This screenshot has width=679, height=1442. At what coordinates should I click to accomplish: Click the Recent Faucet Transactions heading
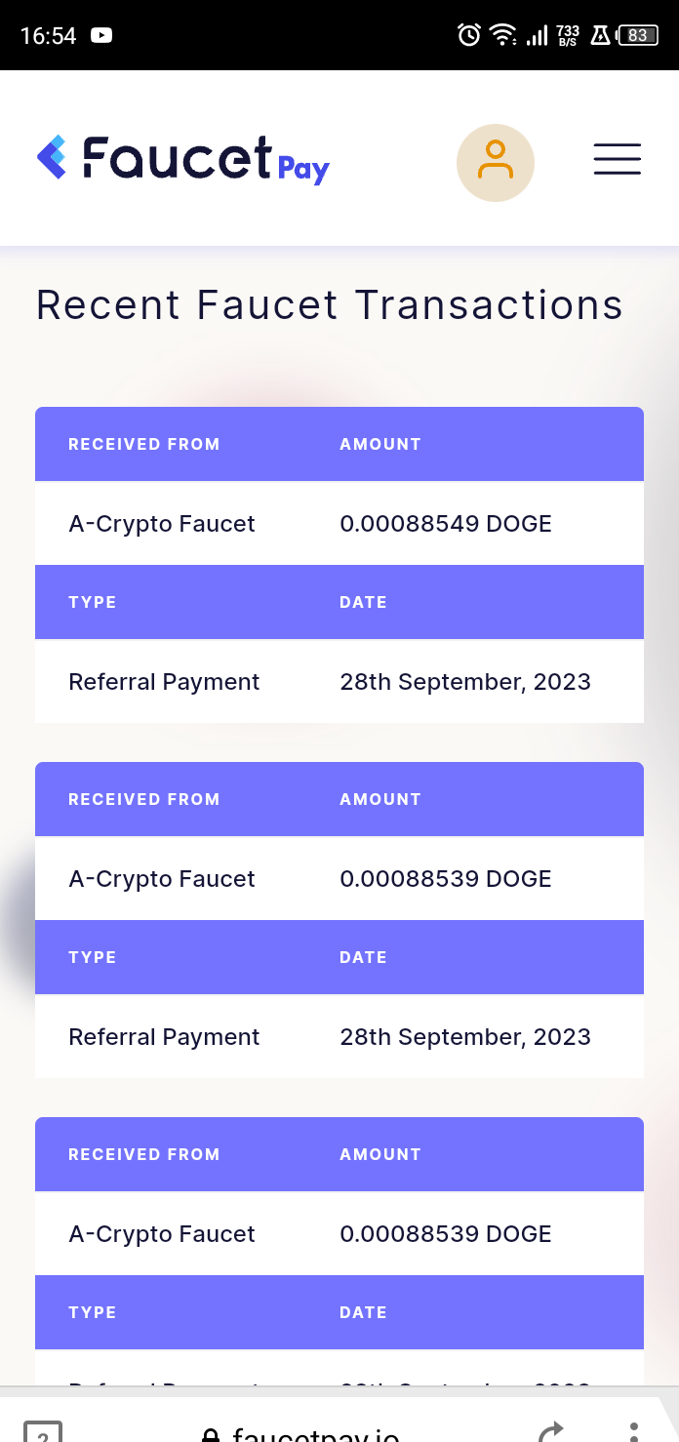tap(329, 304)
